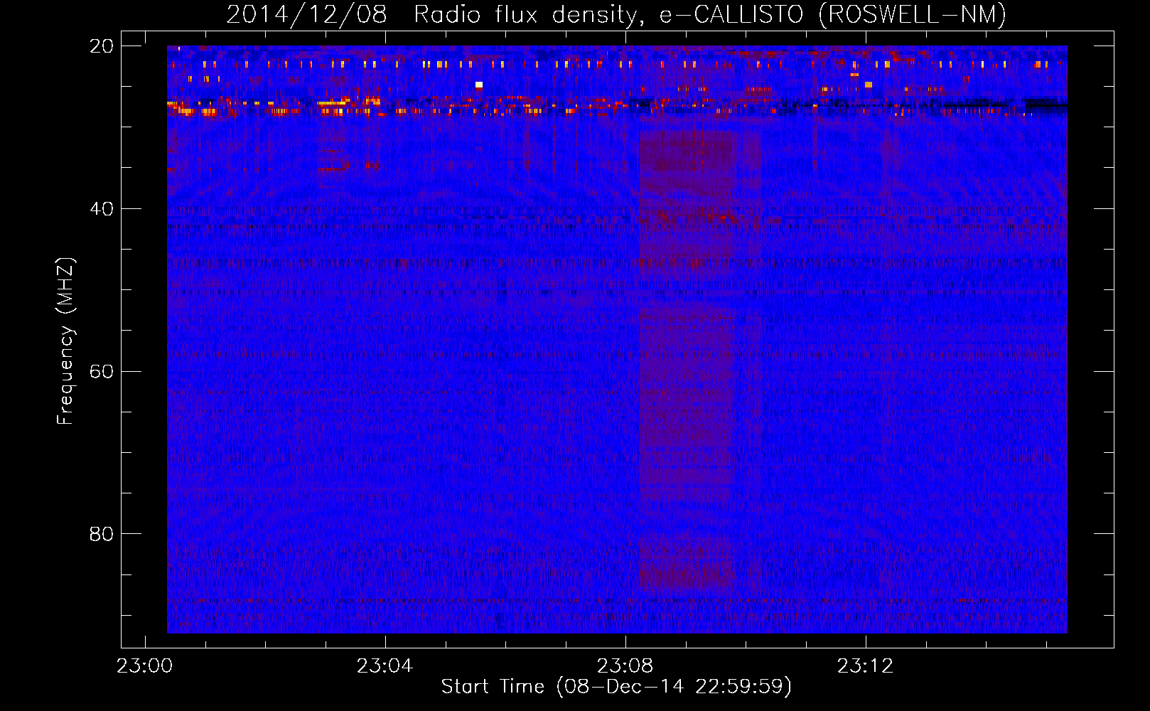Click the dark red burst region near 23:09
The width and height of the screenshot is (1150, 711).
[687, 359]
